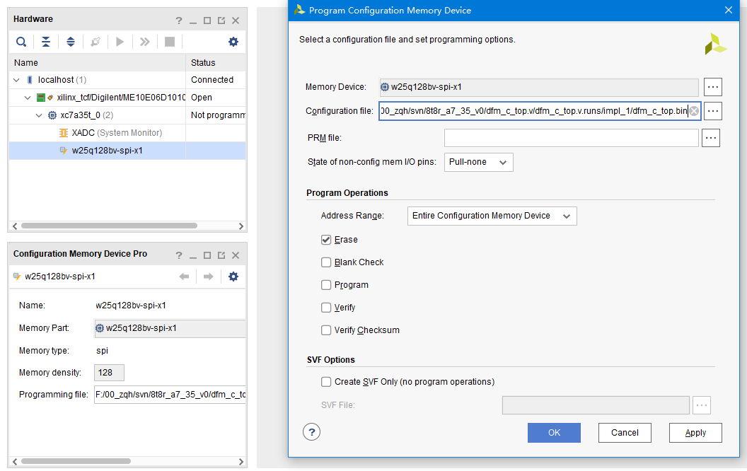Toggle Create SVF Only checkbox
The width and height of the screenshot is (747, 471).
coord(326,381)
